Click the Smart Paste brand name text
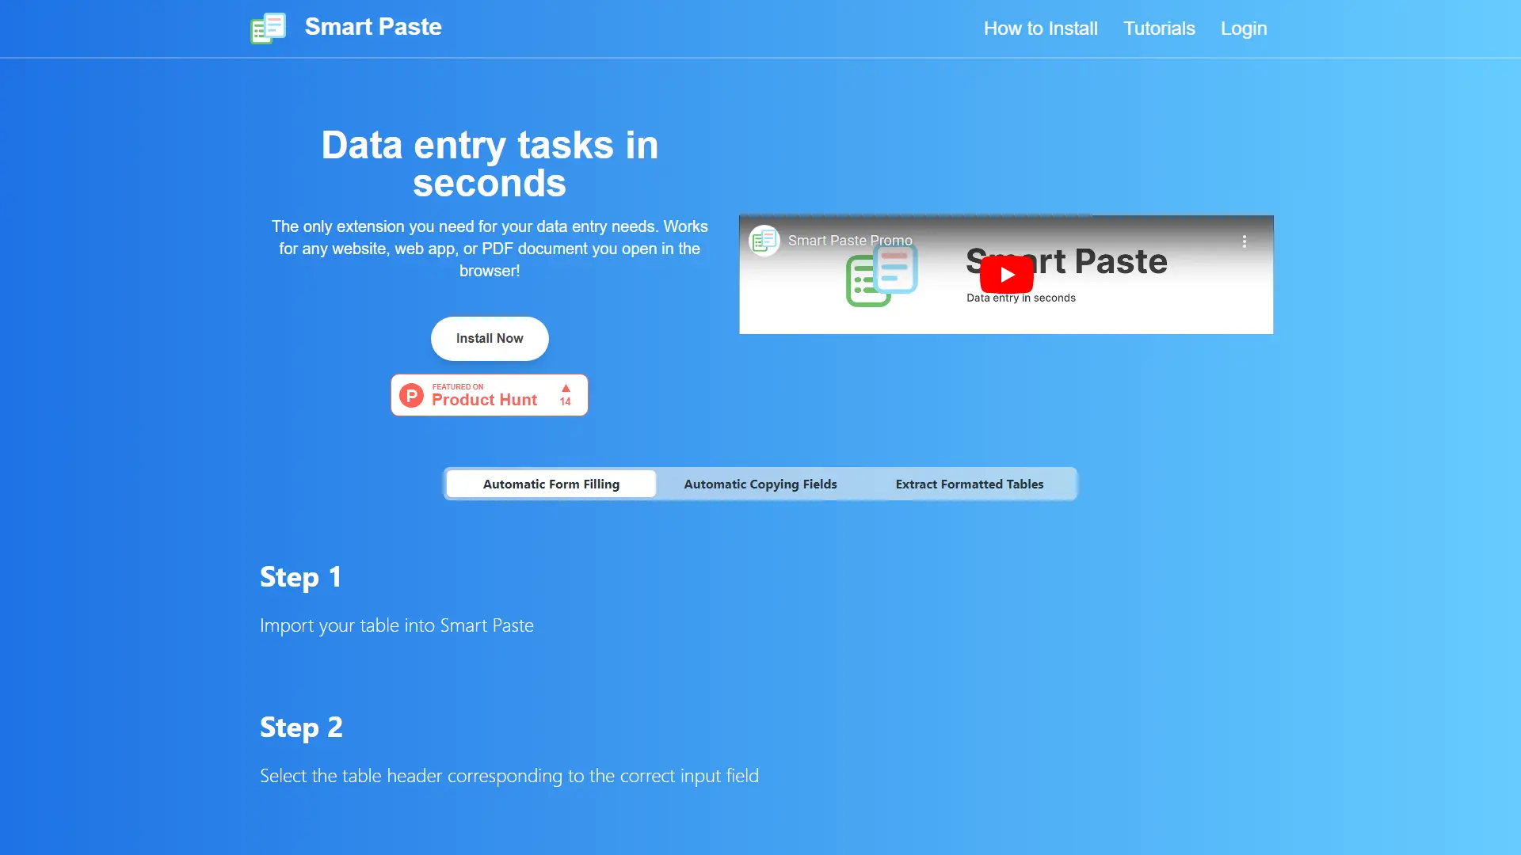This screenshot has height=855, width=1521. (372, 27)
